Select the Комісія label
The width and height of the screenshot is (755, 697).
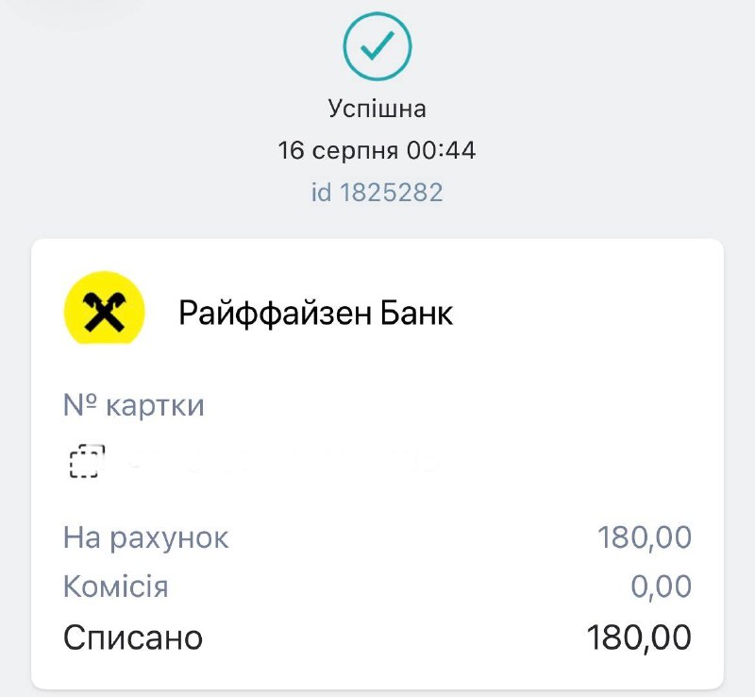116,586
